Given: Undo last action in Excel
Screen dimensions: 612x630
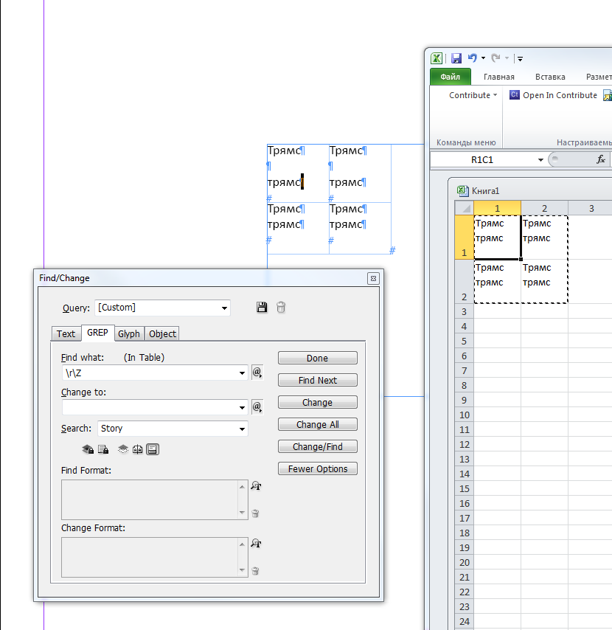Looking at the screenshot, I should coord(472,58).
